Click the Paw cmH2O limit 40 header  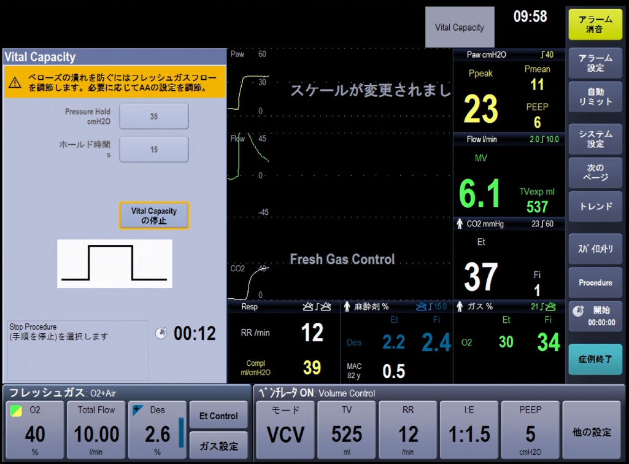pos(509,55)
